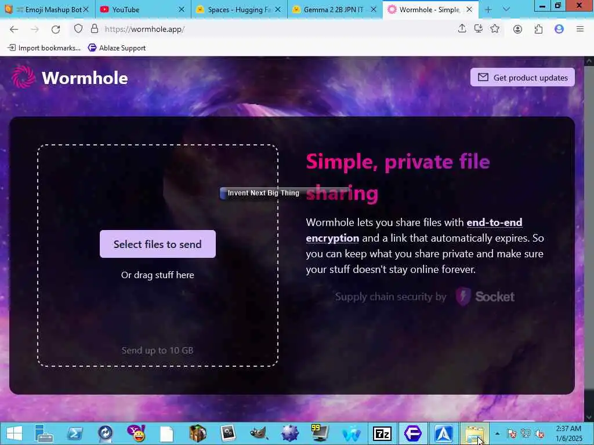Click the blue profile avatar icon
The image size is (594, 445).
click(x=559, y=29)
